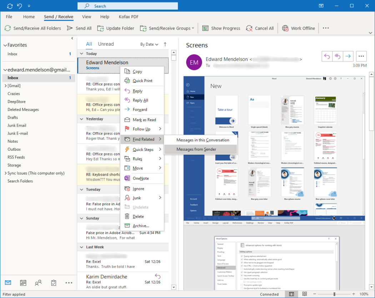Open the Help ribbon tab
This screenshot has height=298, width=375.
[105, 17]
